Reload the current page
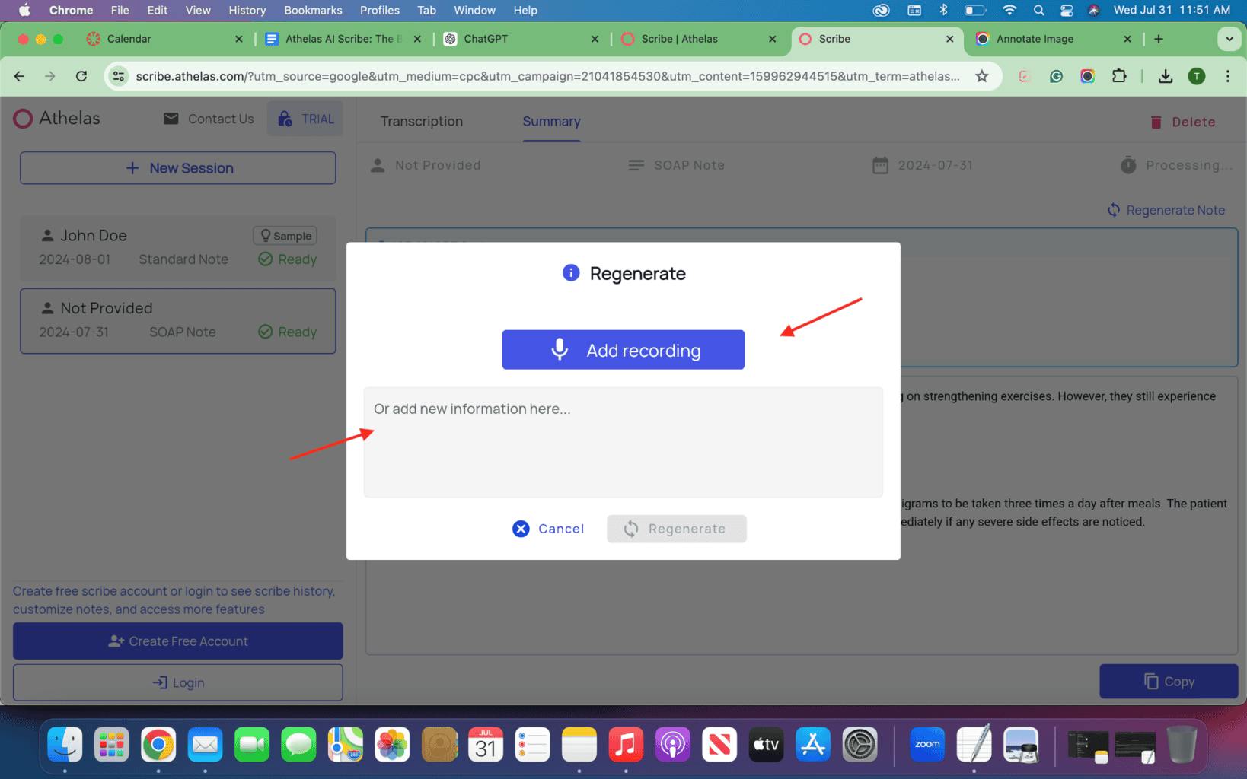 pos(81,76)
